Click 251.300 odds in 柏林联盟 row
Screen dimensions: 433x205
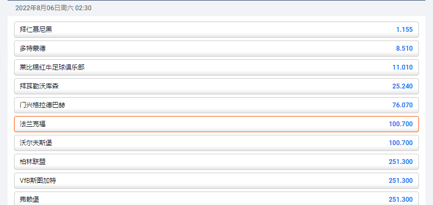coord(401,162)
